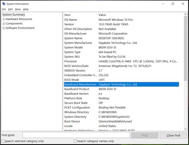Select the Secure Boot State row

[x=121, y=103]
